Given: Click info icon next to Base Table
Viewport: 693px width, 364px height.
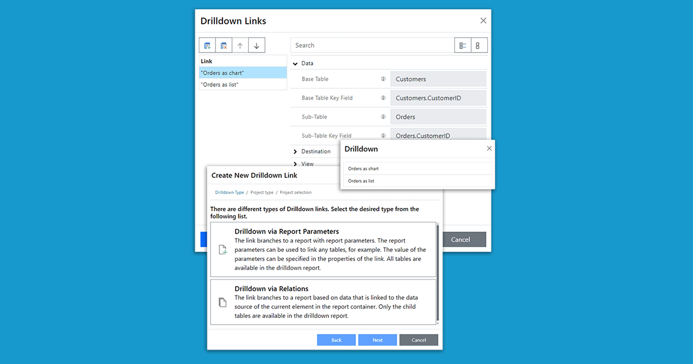Looking at the screenshot, I should (x=383, y=79).
